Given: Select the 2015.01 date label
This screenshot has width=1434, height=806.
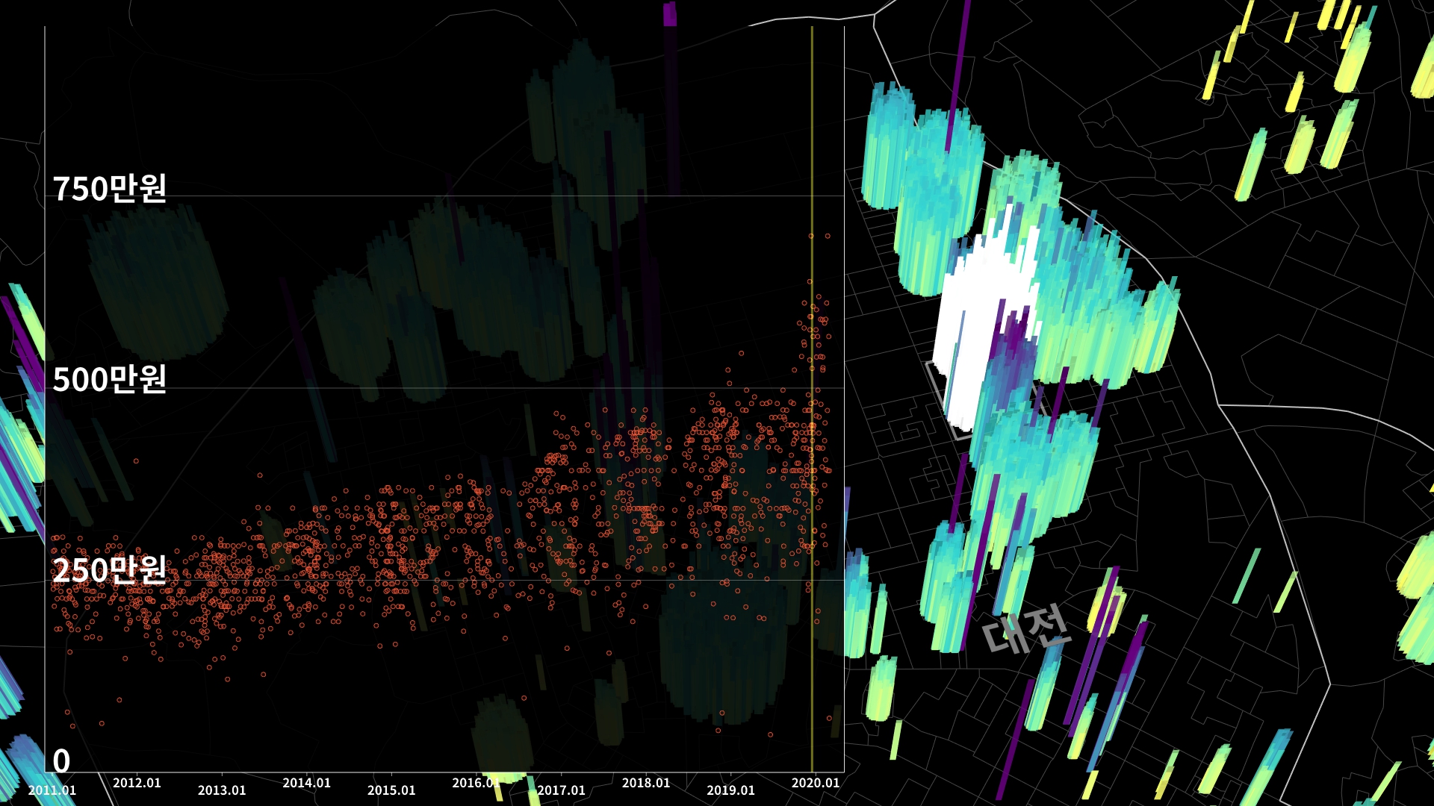Looking at the screenshot, I should 391,790.
